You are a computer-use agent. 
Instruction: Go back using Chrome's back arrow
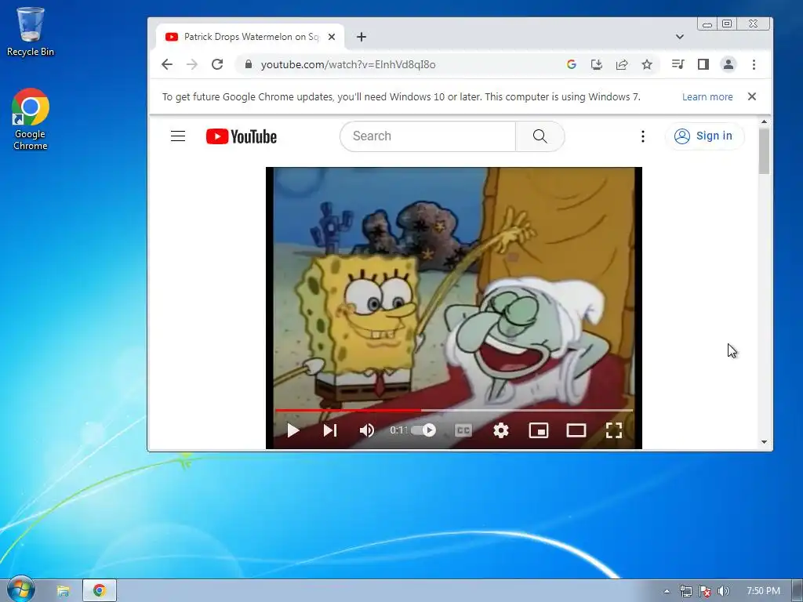[x=167, y=64]
